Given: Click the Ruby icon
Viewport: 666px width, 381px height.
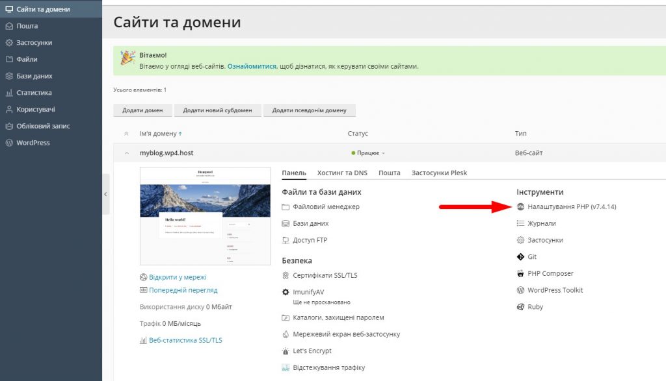Looking at the screenshot, I should [x=520, y=307].
